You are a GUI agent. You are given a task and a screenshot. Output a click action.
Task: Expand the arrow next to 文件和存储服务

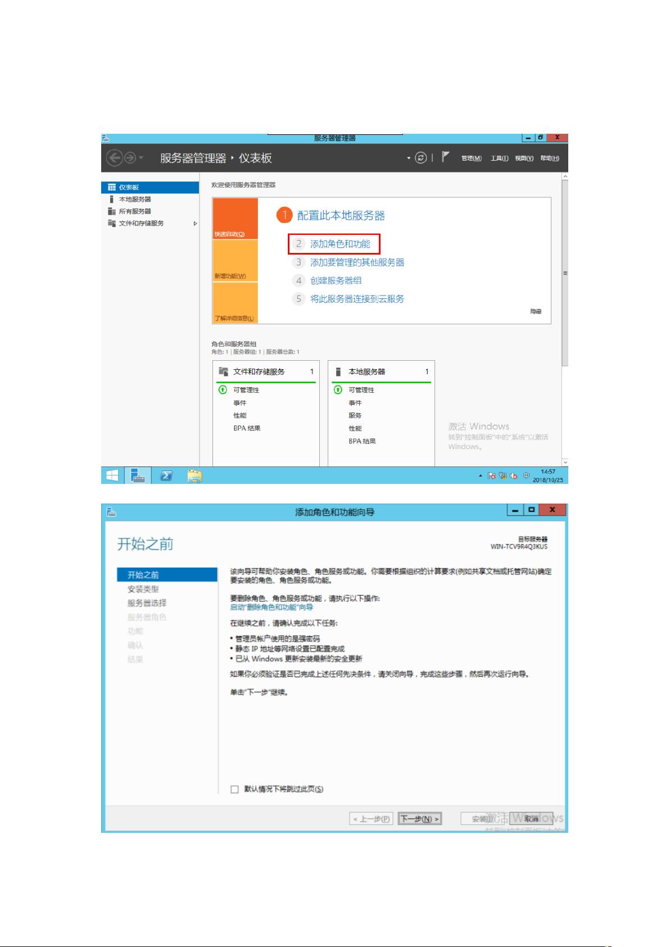pos(195,224)
